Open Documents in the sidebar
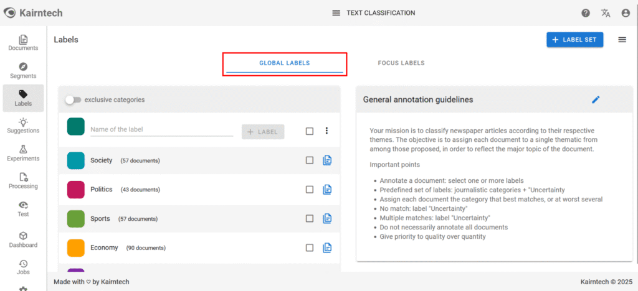This screenshot has width=638, height=291. pos(23,42)
